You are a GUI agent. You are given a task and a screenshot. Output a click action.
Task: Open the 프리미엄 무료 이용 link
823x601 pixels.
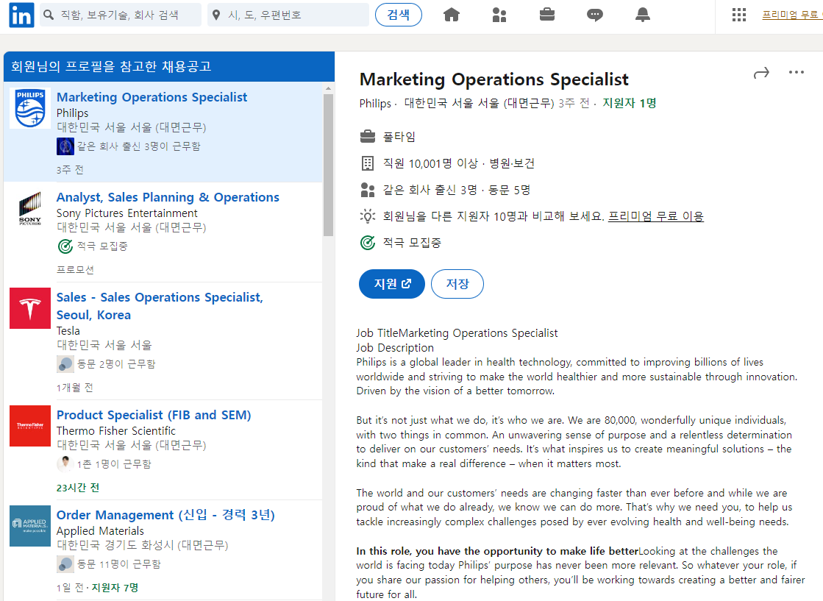pyautogui.click(x=655, y=216)
